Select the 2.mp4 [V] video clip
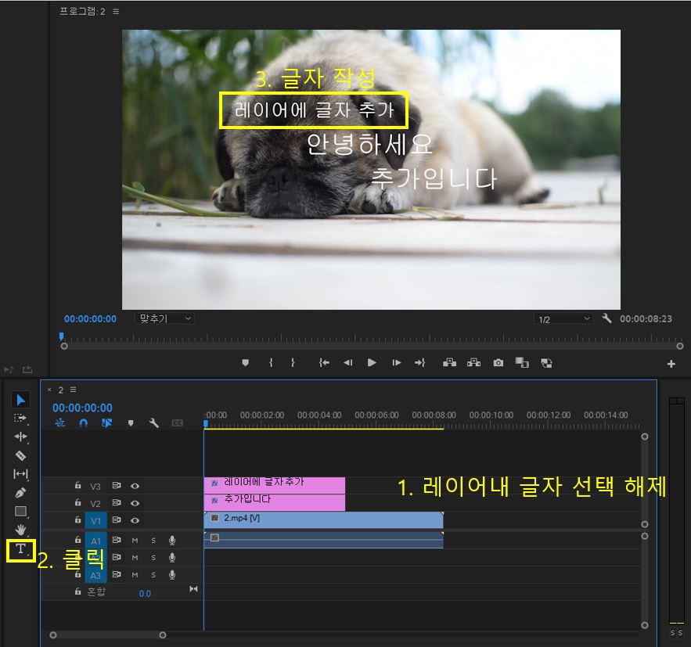 point(323,520)
